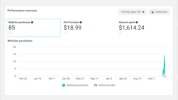This screenshot has width=178, height=100.
Task: Click the Jun 16 axis label
Action: click(x=37, y=79)
